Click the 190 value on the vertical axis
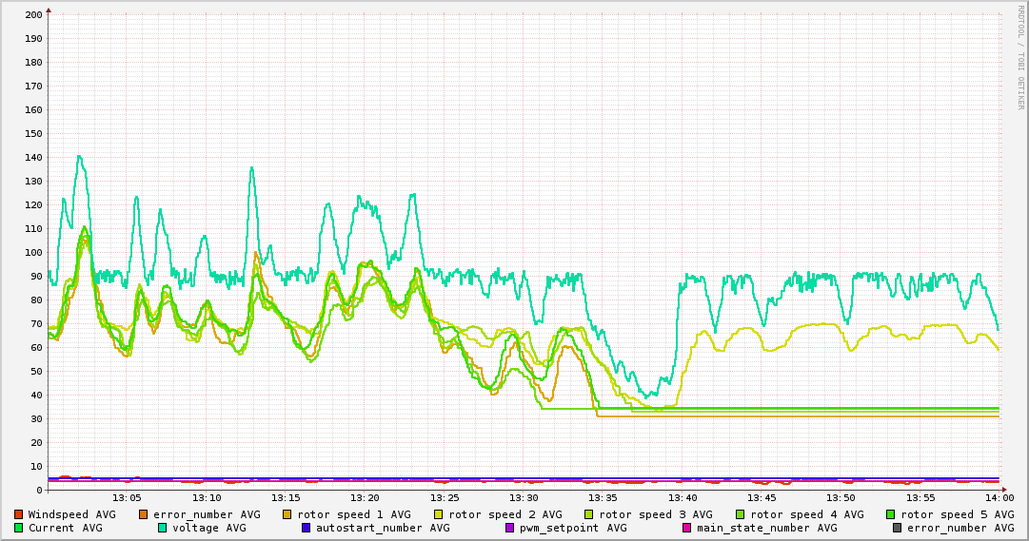Viewport: 1029px width, 541px height. (33, 38)
